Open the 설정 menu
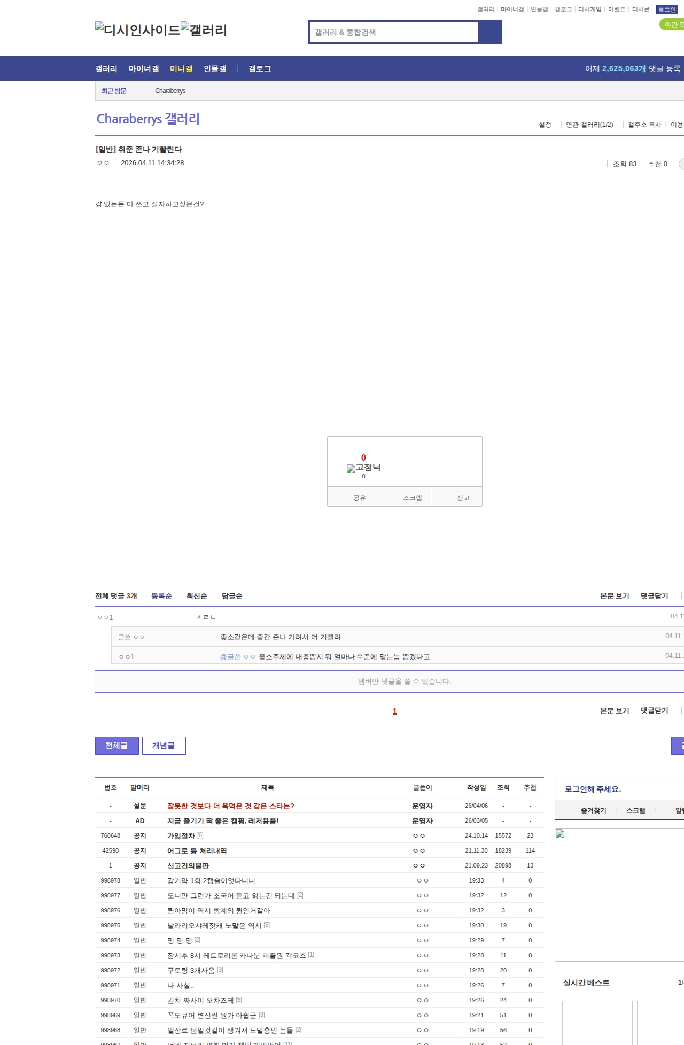Viewport: 684px width, 1045px height. tap(545, 125)
